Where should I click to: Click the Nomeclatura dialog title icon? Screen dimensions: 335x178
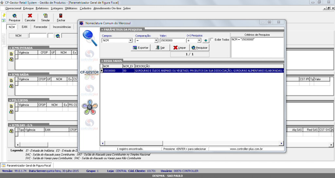coord(81,23)
